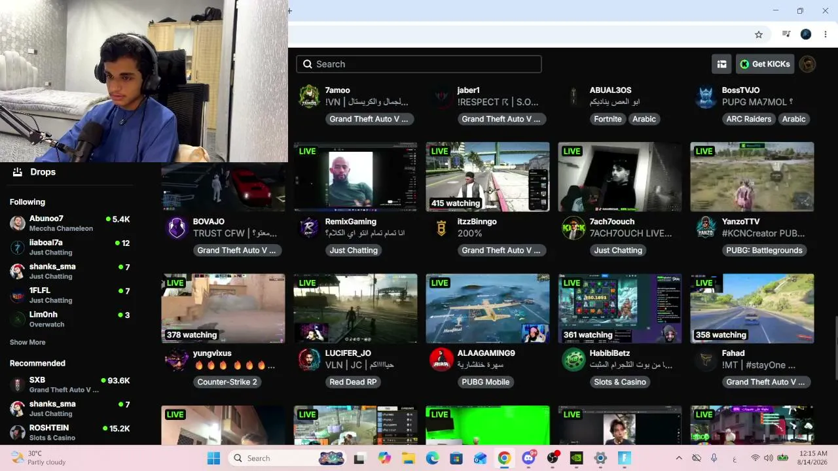Open Chrome media controls icon

point(786,34)
